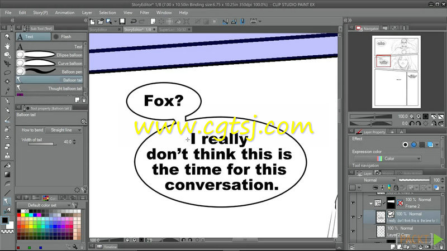
Task: Click the Clear layer page icon
Action: click(153, 21)
